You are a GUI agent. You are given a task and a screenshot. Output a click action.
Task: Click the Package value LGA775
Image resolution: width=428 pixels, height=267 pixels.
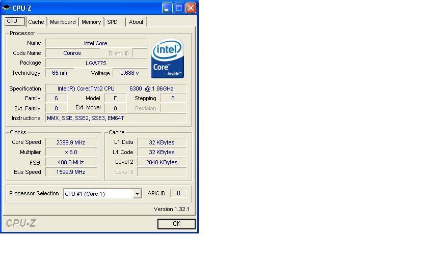pos(96,63)
